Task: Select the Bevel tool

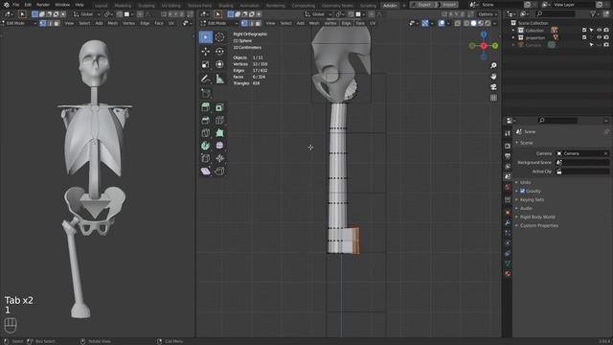Action: coord(206,120)
